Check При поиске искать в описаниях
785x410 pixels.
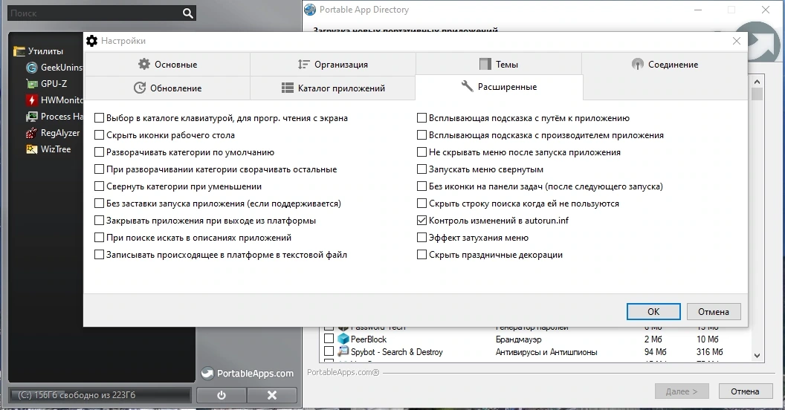pos(99,238)
